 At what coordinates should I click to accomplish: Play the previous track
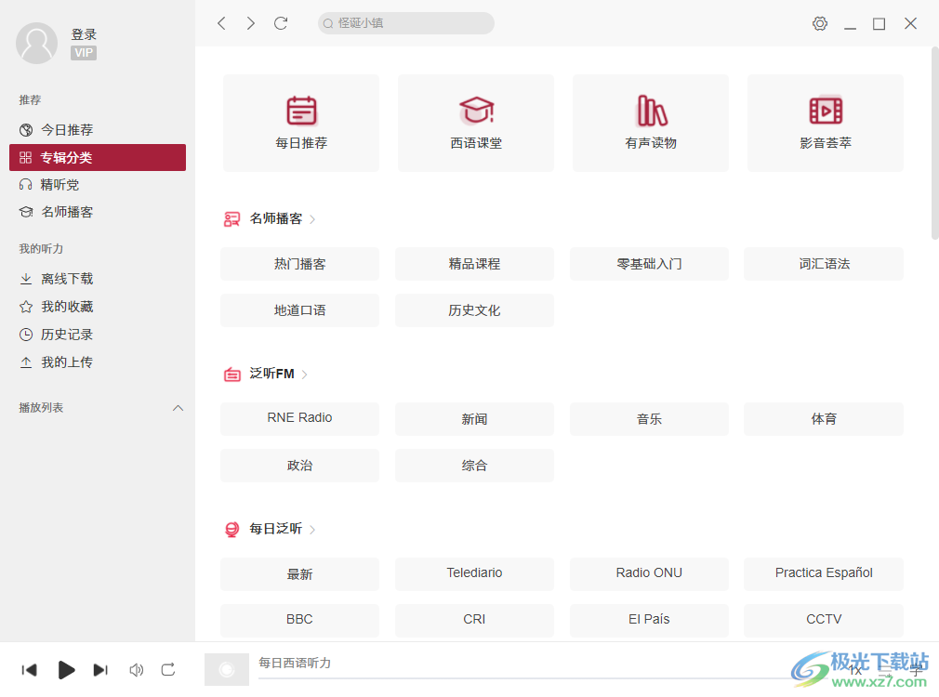click(x=30, y=669)
